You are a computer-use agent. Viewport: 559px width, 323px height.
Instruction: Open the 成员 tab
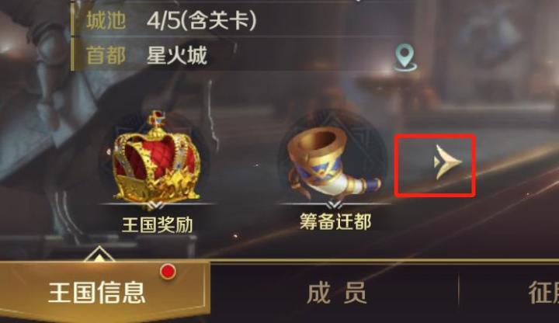pyautogui.click(x=336, y=293)
